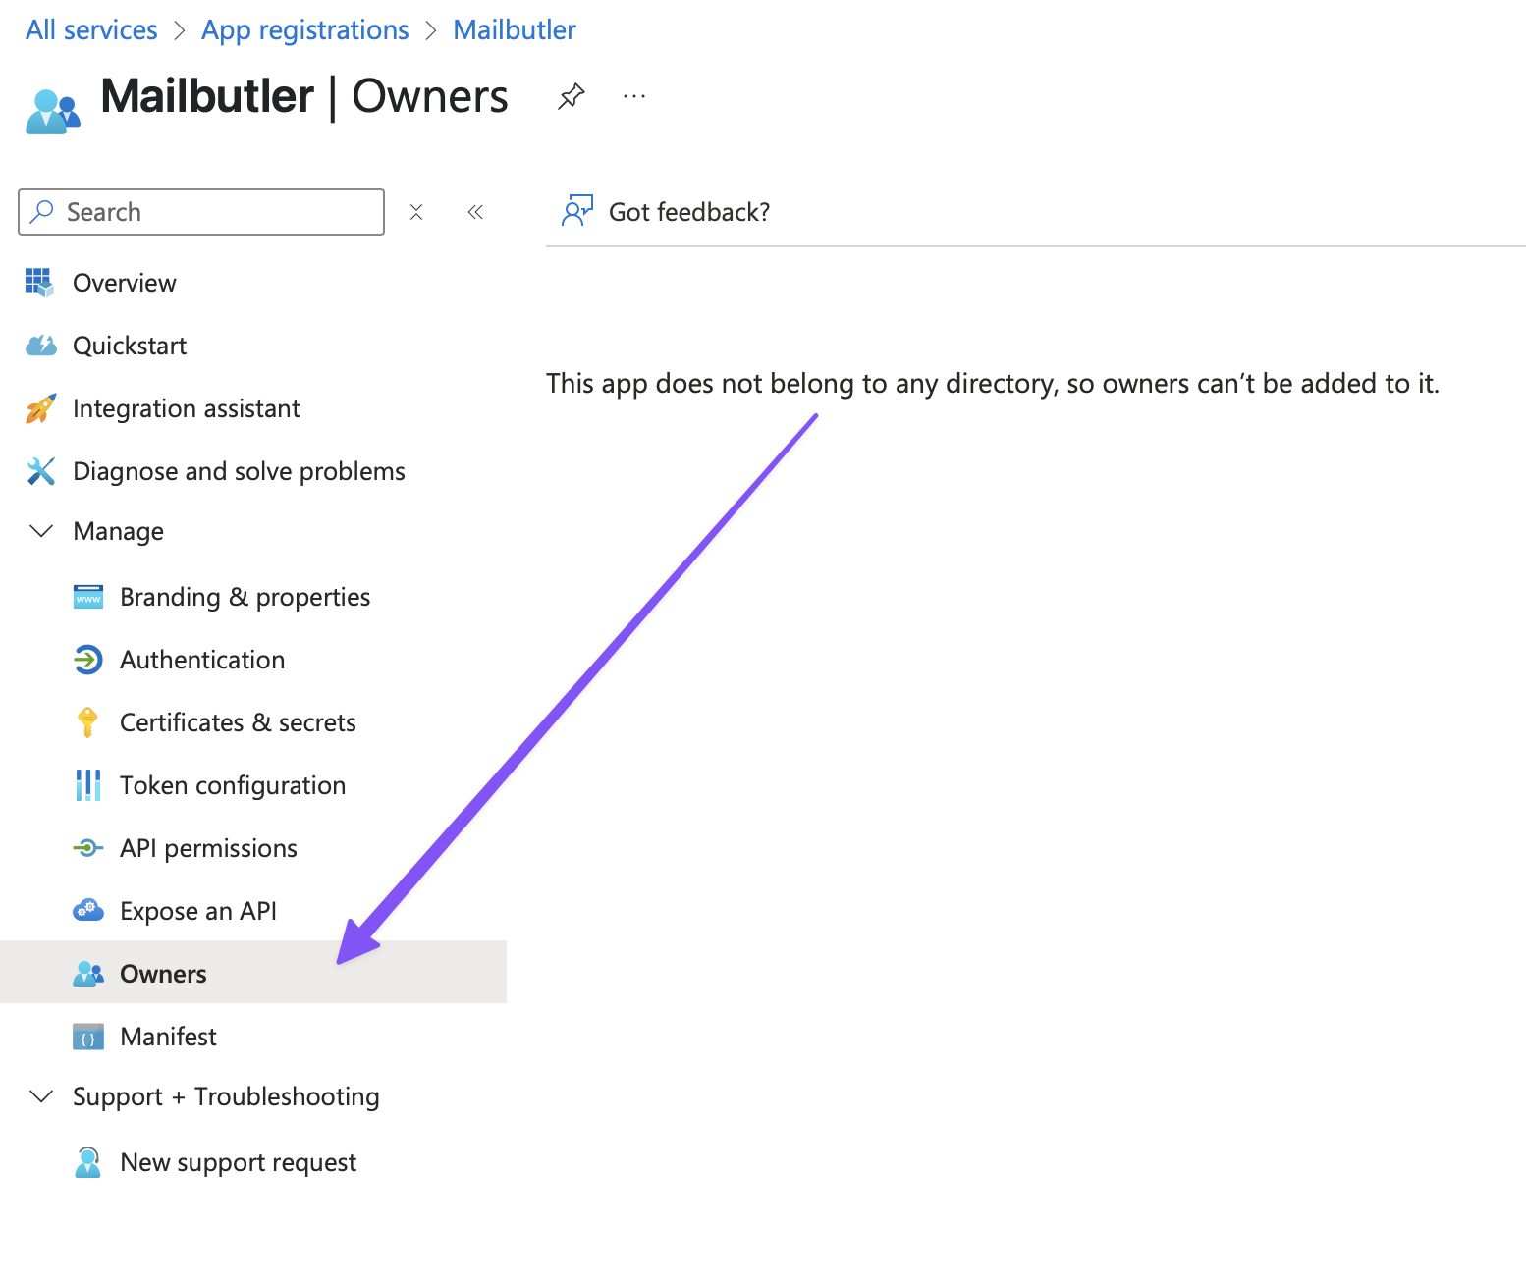Screen dimensions: 1526x1280
Task: Navigate to App registrations breadcrumb
Action: [305, 30]
